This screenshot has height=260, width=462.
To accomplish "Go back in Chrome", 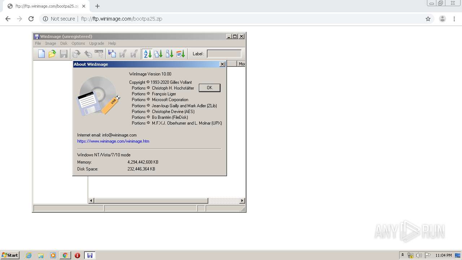I will pyautogui.click(x=8, y=19).
